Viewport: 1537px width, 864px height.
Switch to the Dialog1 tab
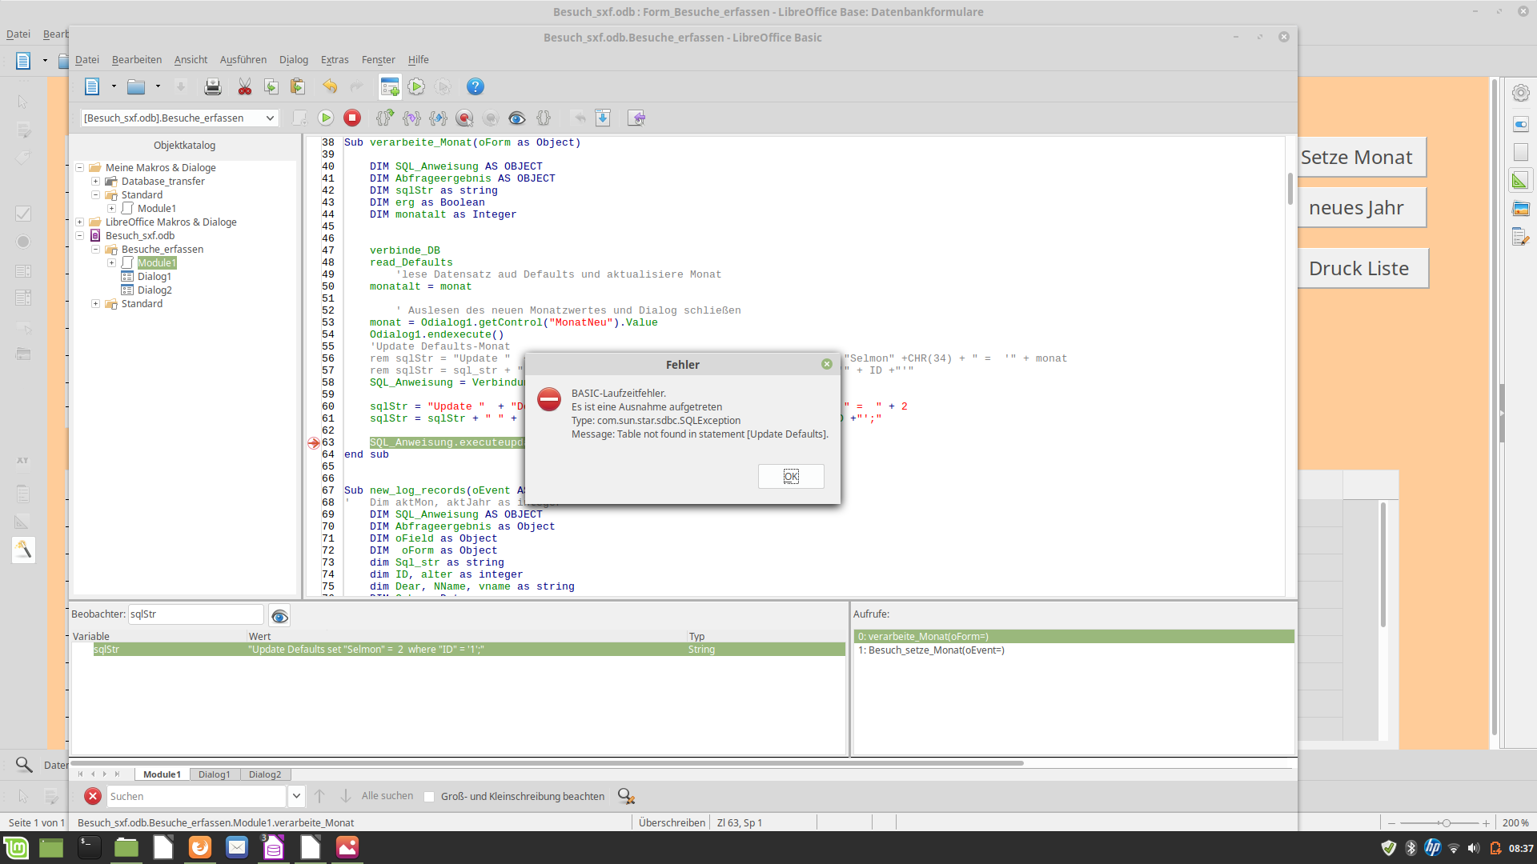click(214, 774)
